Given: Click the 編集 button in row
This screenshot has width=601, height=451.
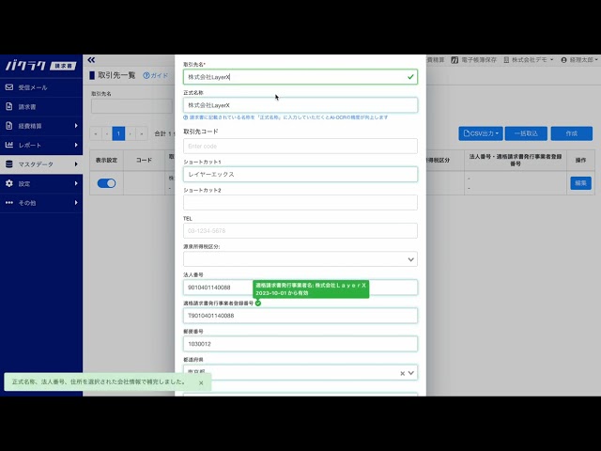Looking at the screenshot, I should point(580,183).
